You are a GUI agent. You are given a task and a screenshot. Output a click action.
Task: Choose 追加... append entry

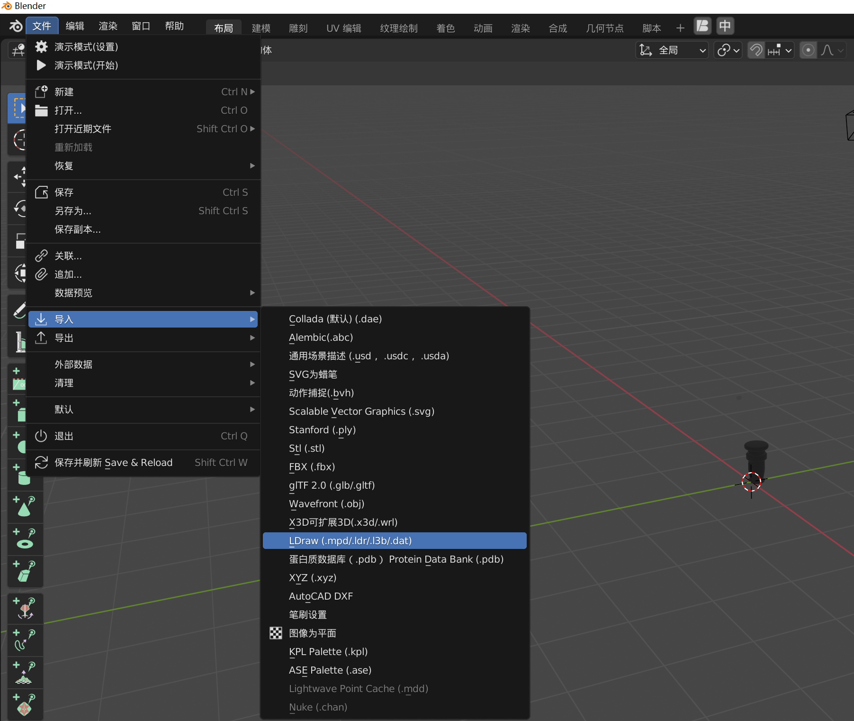[x=143, y=274]
